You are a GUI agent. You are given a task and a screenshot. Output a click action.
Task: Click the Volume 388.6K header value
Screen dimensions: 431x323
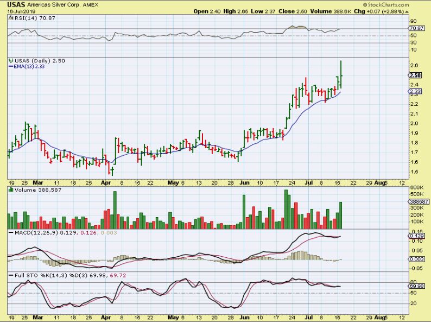[331, 11]
